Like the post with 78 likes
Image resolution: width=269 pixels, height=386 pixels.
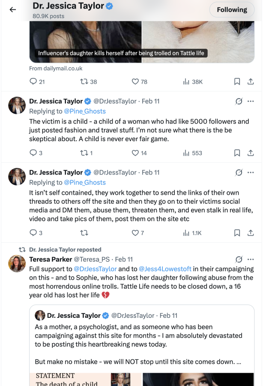[139, 81]
